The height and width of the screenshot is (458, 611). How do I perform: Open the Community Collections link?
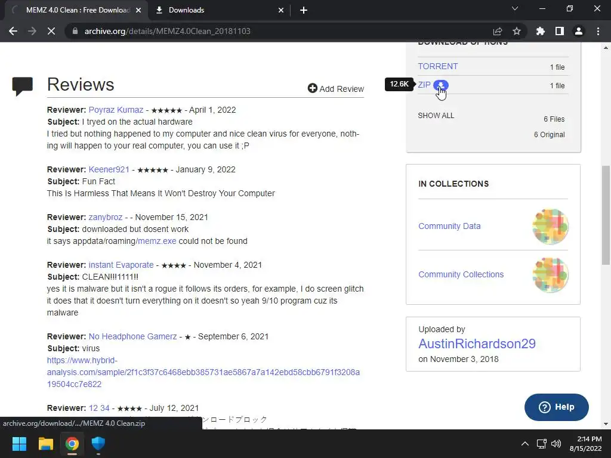[x=461, y=274]
